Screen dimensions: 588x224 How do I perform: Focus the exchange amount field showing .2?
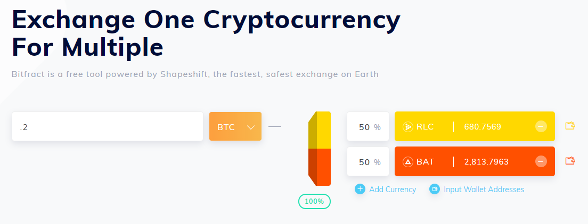[x=107, y=126]
